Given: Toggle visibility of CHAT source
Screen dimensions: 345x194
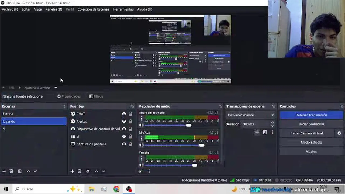Looking at the screenshot, I should click(124, 114).
